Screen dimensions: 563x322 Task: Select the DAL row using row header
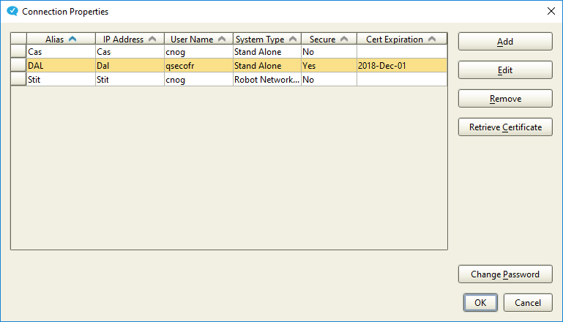pyautogui.click(x=18, y=66)
